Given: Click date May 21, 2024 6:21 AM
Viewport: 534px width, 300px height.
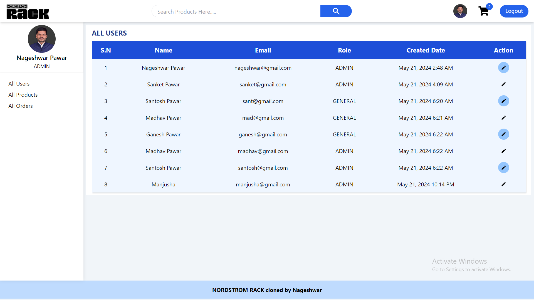Looking at the screenshot, I should point(426,118).
